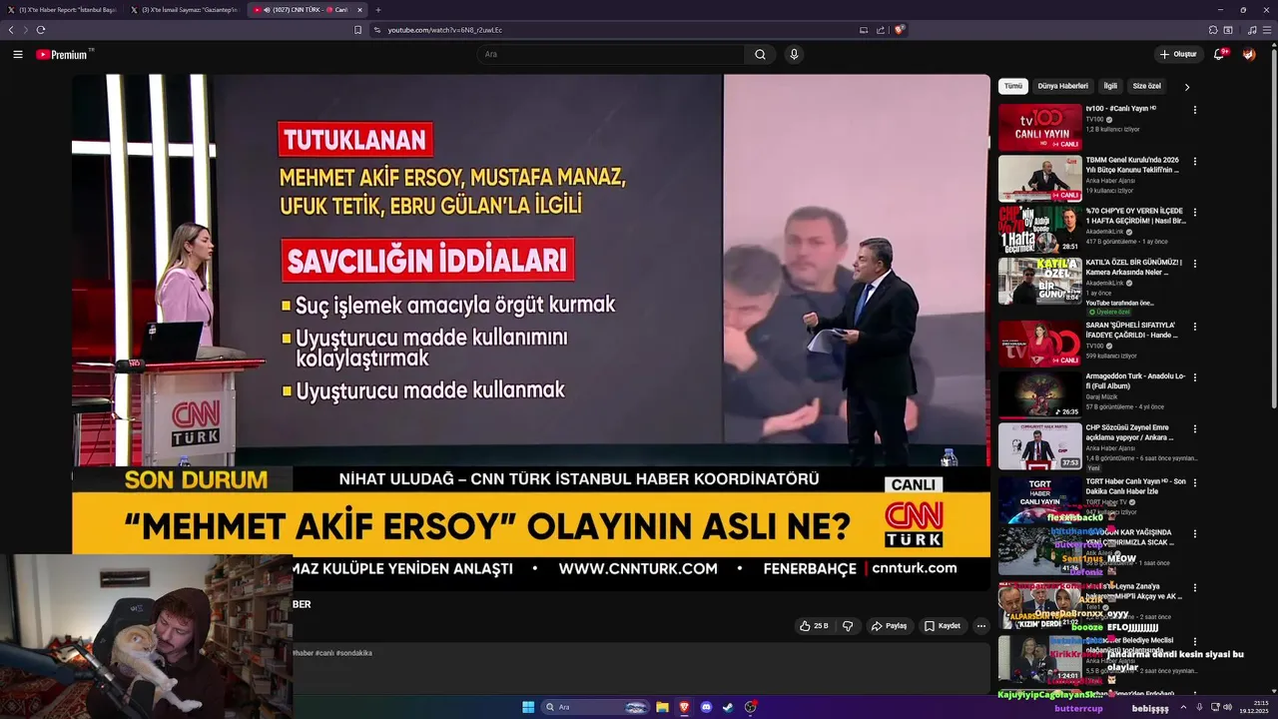Start voice search with the microphone icon
Viewport: 1278px width, 719px height.
794,54
